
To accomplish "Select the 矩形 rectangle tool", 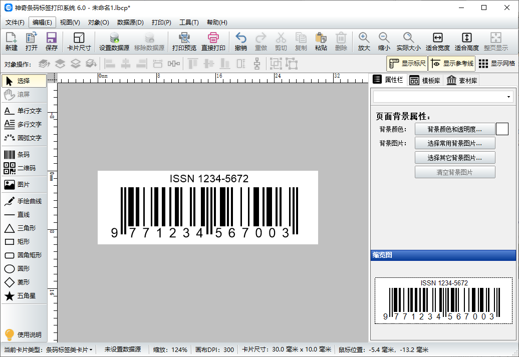I will click(24, 241).
